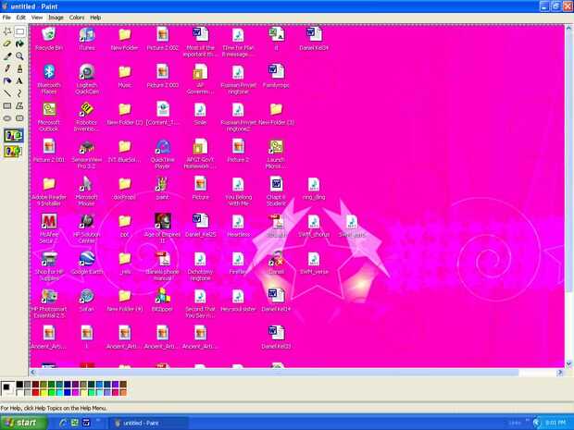The height and width of the screenshot is (430, 574).
Task: Click the vertical scrollbar up arrow
Action: tap(569, 28)
